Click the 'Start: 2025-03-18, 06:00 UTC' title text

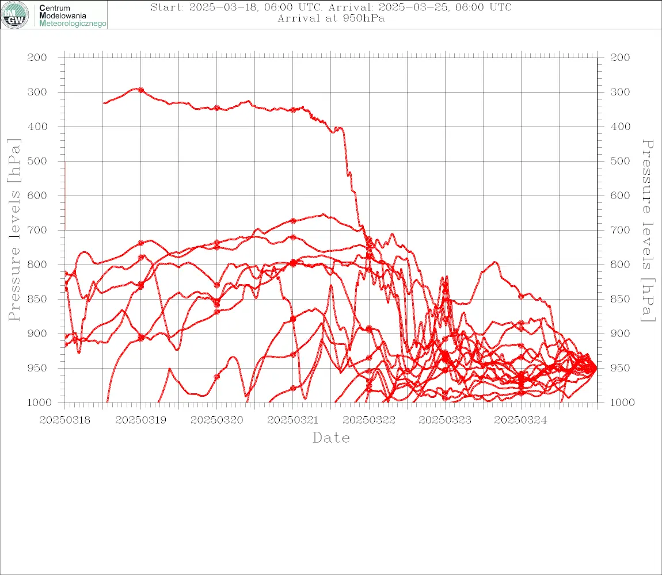tap(237, 7)
